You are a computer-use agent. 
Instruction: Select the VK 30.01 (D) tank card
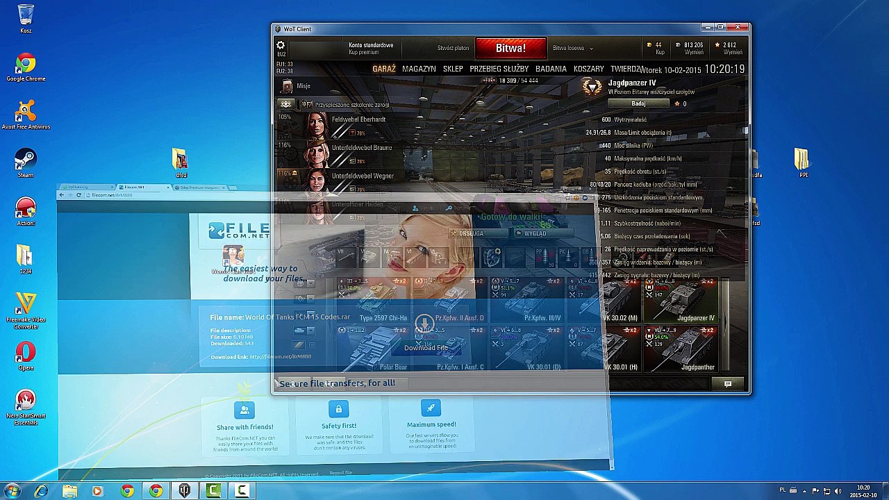(527, 349)
